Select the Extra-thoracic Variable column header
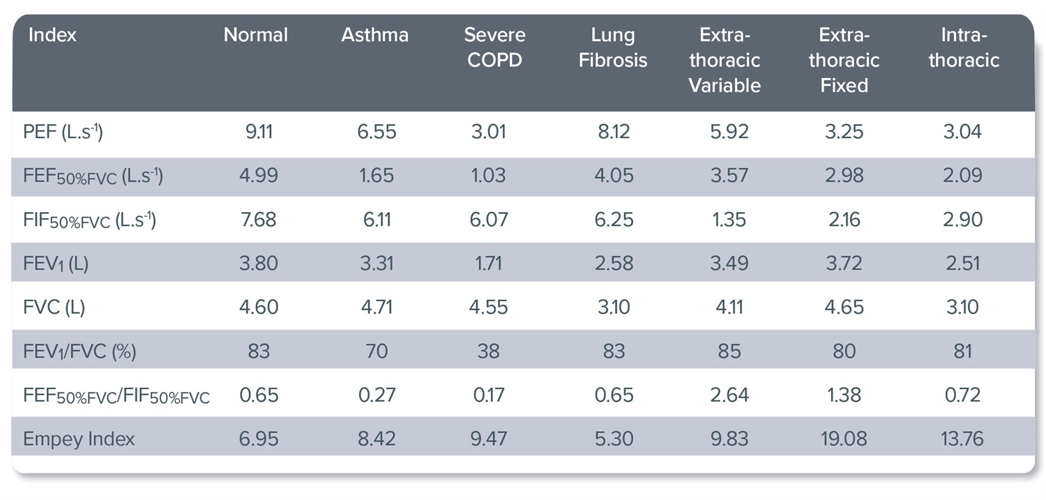The height and width of the screenshot is (500, 1046). pyautogui.click(x=725, y=60)
